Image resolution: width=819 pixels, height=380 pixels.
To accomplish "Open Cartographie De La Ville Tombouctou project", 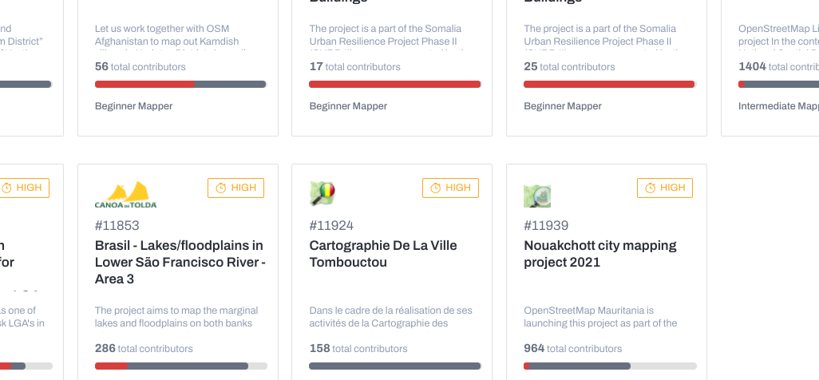I will tap(383, 254).
